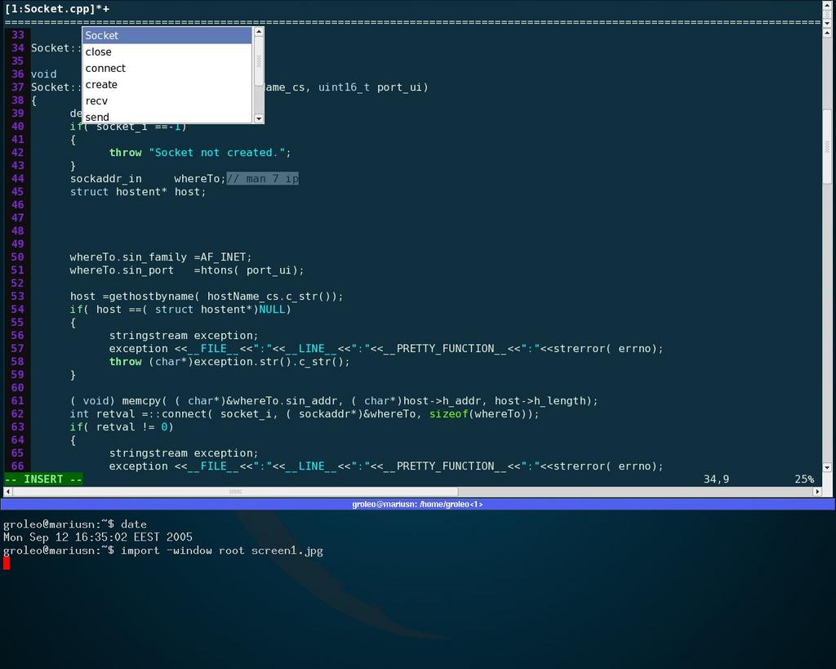Viewport: 836px width, 669px height.
Task: Click the code editor's vertical scroll-up arrow
Action: (x=827, y=33)
